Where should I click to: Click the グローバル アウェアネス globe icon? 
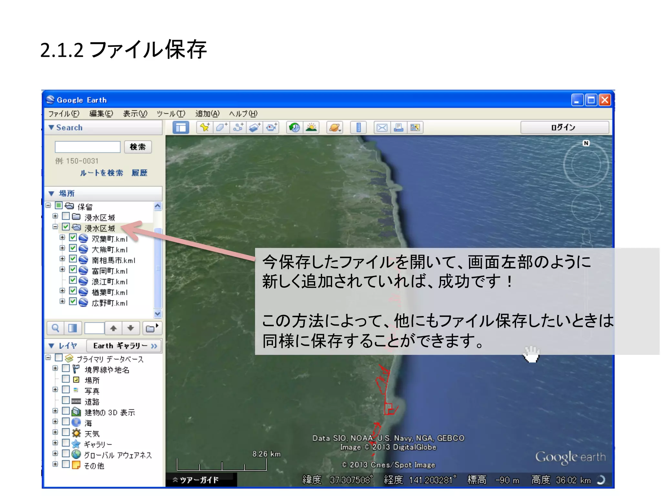[x=76, y=454]
